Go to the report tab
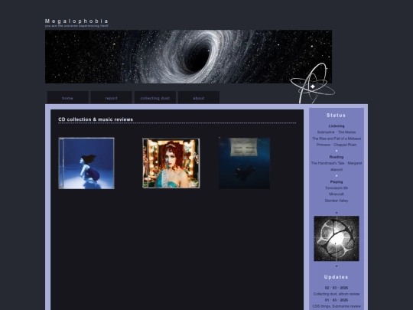413x310 pixels. click(112, 98)
